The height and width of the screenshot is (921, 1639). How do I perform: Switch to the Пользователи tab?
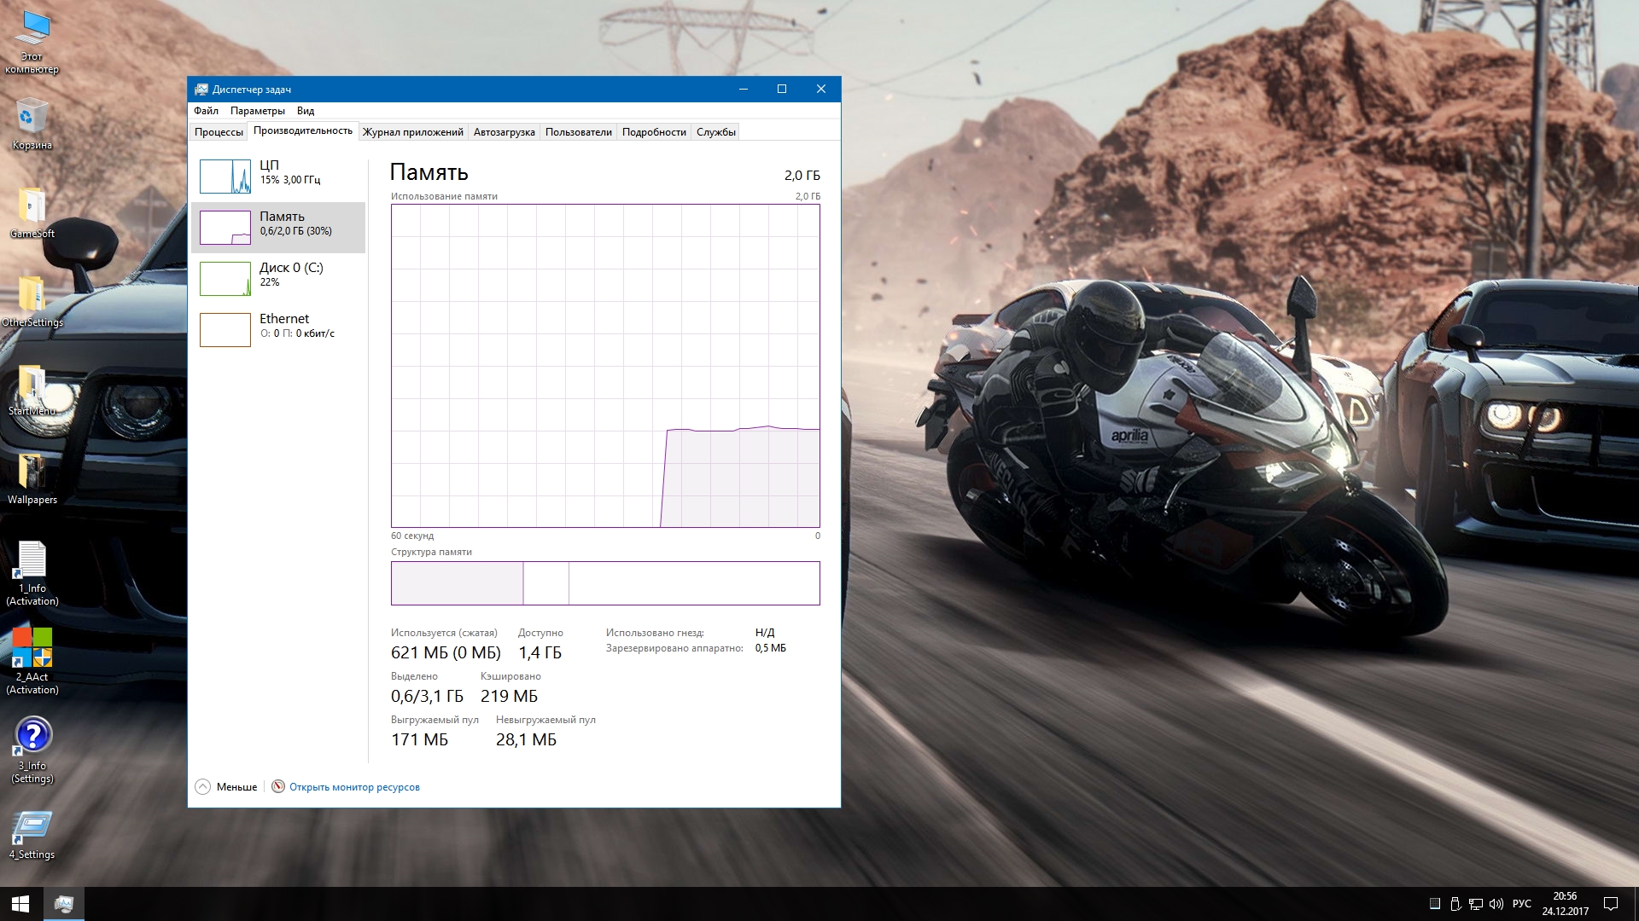click(x=579, y=132)
